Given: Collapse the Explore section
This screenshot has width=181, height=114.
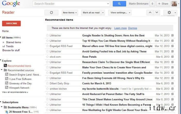Looking at the screenshot, I should click(x=1, y=60).
